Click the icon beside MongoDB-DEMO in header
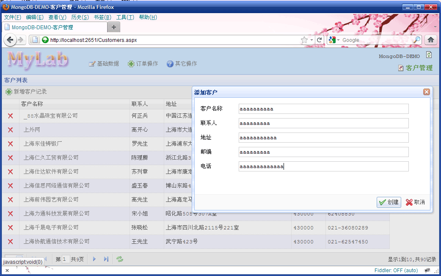441x276 pixels. [429, 55]
